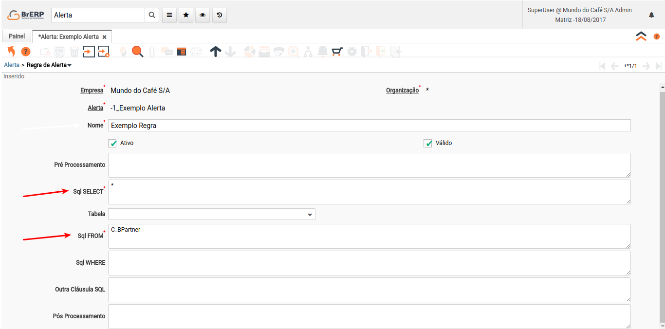This screenshot has width=665, height=329.
Task: Click the BrERP logo
Action: click(x=26, y=15)
